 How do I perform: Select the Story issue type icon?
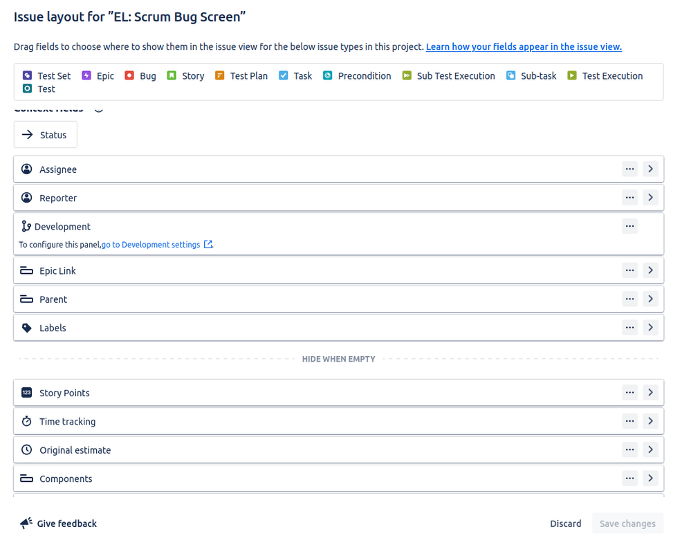(172, 75)
